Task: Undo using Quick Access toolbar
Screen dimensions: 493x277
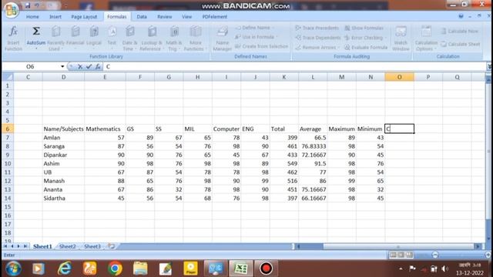Action: point(37,5)
